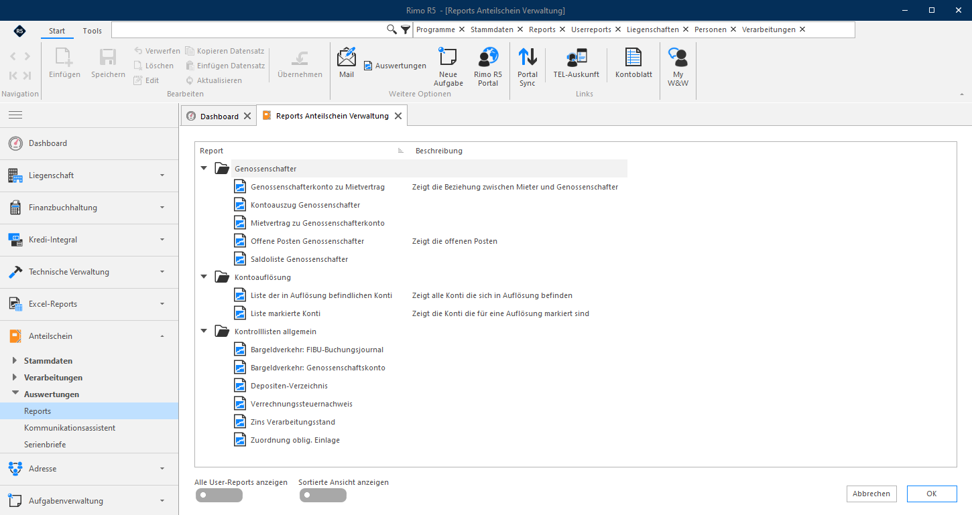Expand Verarbeitungen in the sidebar
The height and width of the screenshot is (515, 972).
[15, 378]
